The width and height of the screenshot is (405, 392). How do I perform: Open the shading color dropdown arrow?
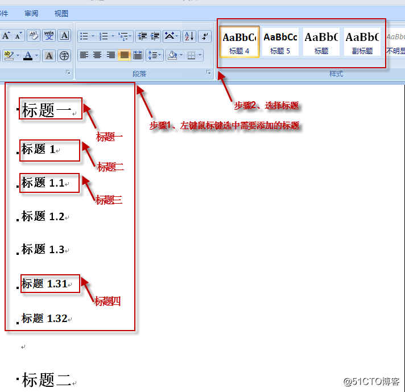click(181, 55)
